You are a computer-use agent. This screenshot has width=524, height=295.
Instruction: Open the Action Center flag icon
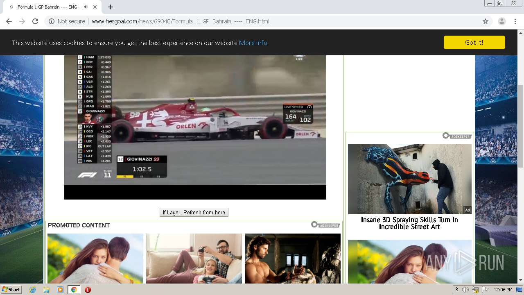pyautogui.click(x=485, y=290)
